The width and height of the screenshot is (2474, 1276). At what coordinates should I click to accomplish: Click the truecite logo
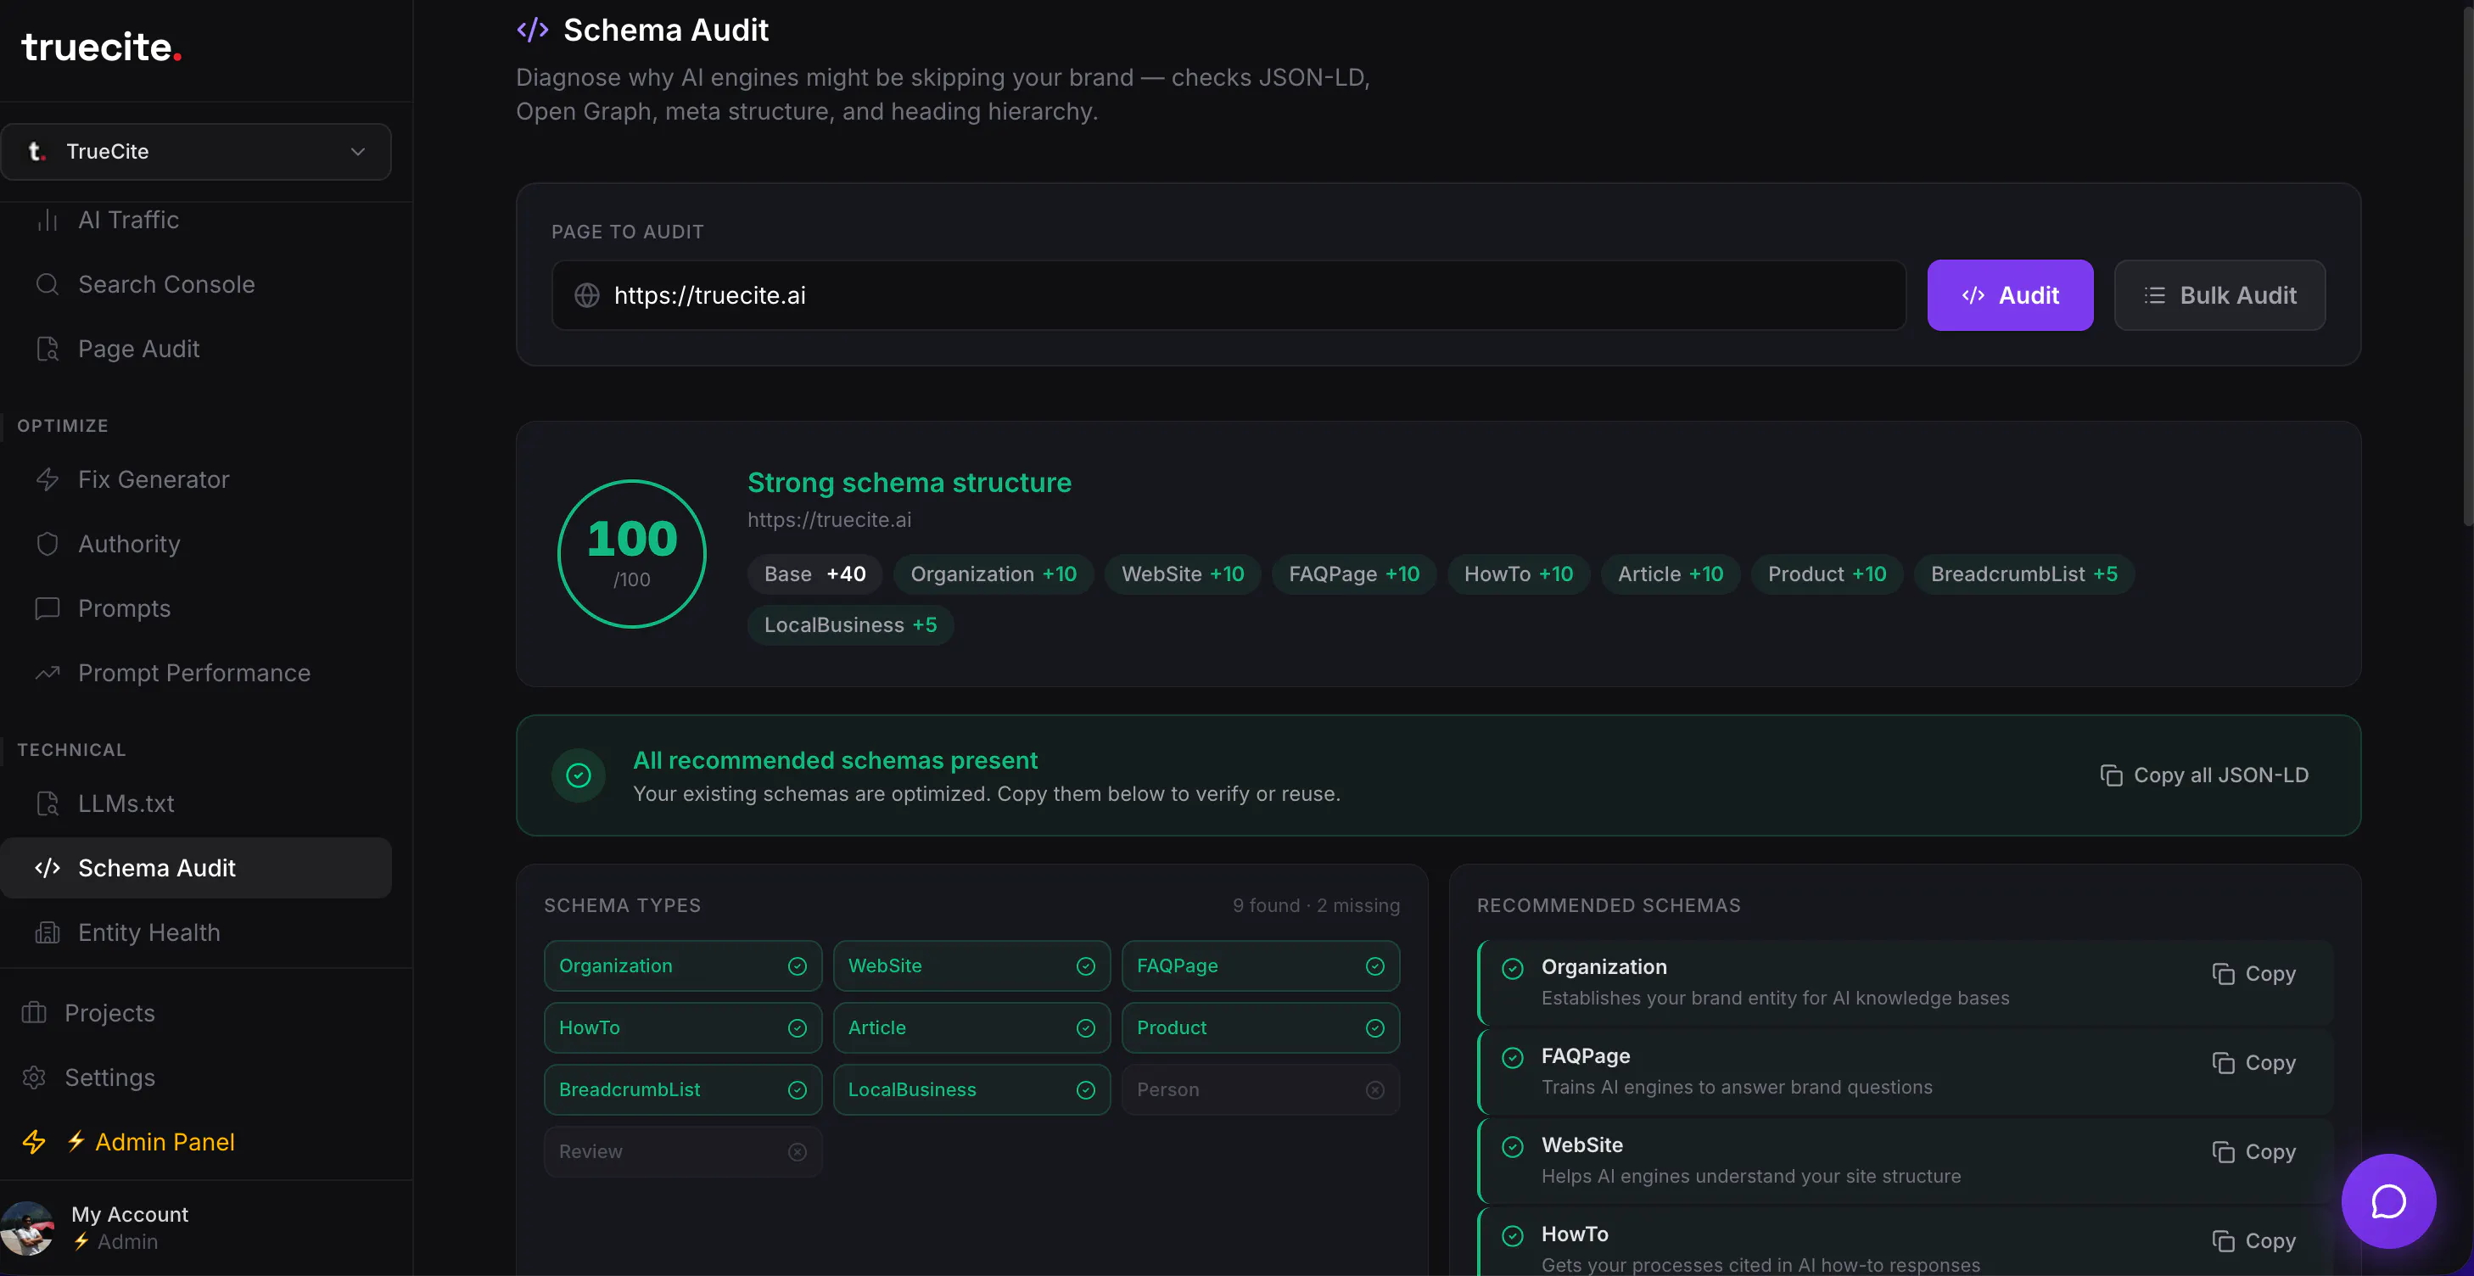point(101,46)
